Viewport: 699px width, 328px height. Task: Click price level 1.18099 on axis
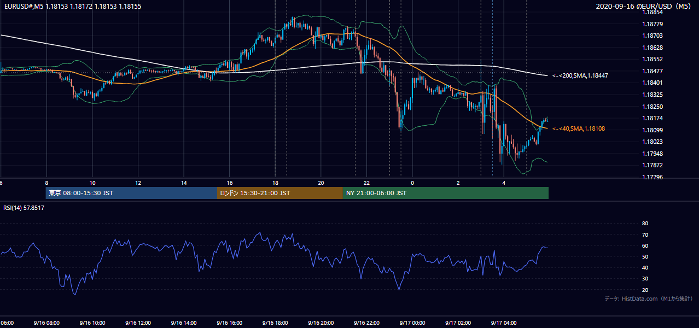(x=653, y=130)
